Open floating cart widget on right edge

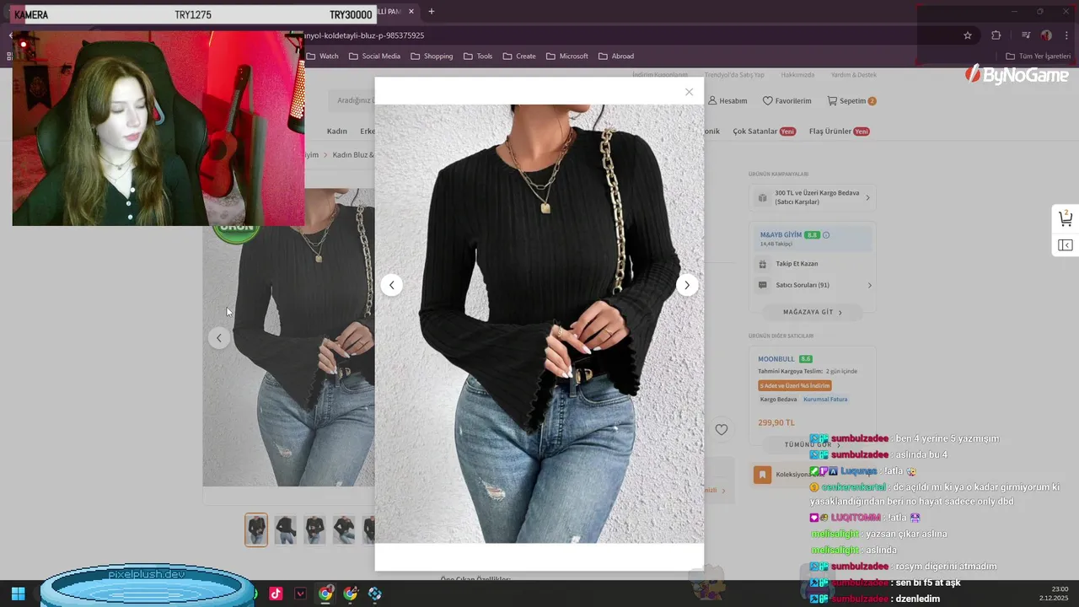pyautogui.click(x=1066, y=218)
